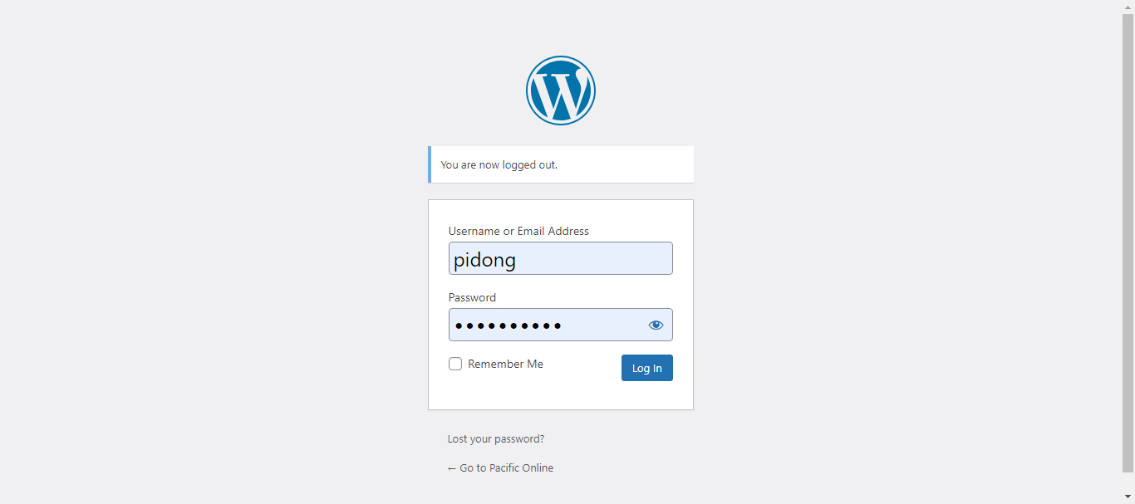Show password using the eye icon

(x=656, y=325)
